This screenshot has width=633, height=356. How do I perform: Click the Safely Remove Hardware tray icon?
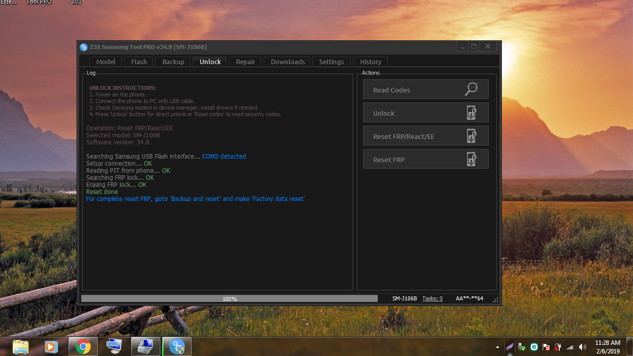pyautogui.click(x=523, y=347)
